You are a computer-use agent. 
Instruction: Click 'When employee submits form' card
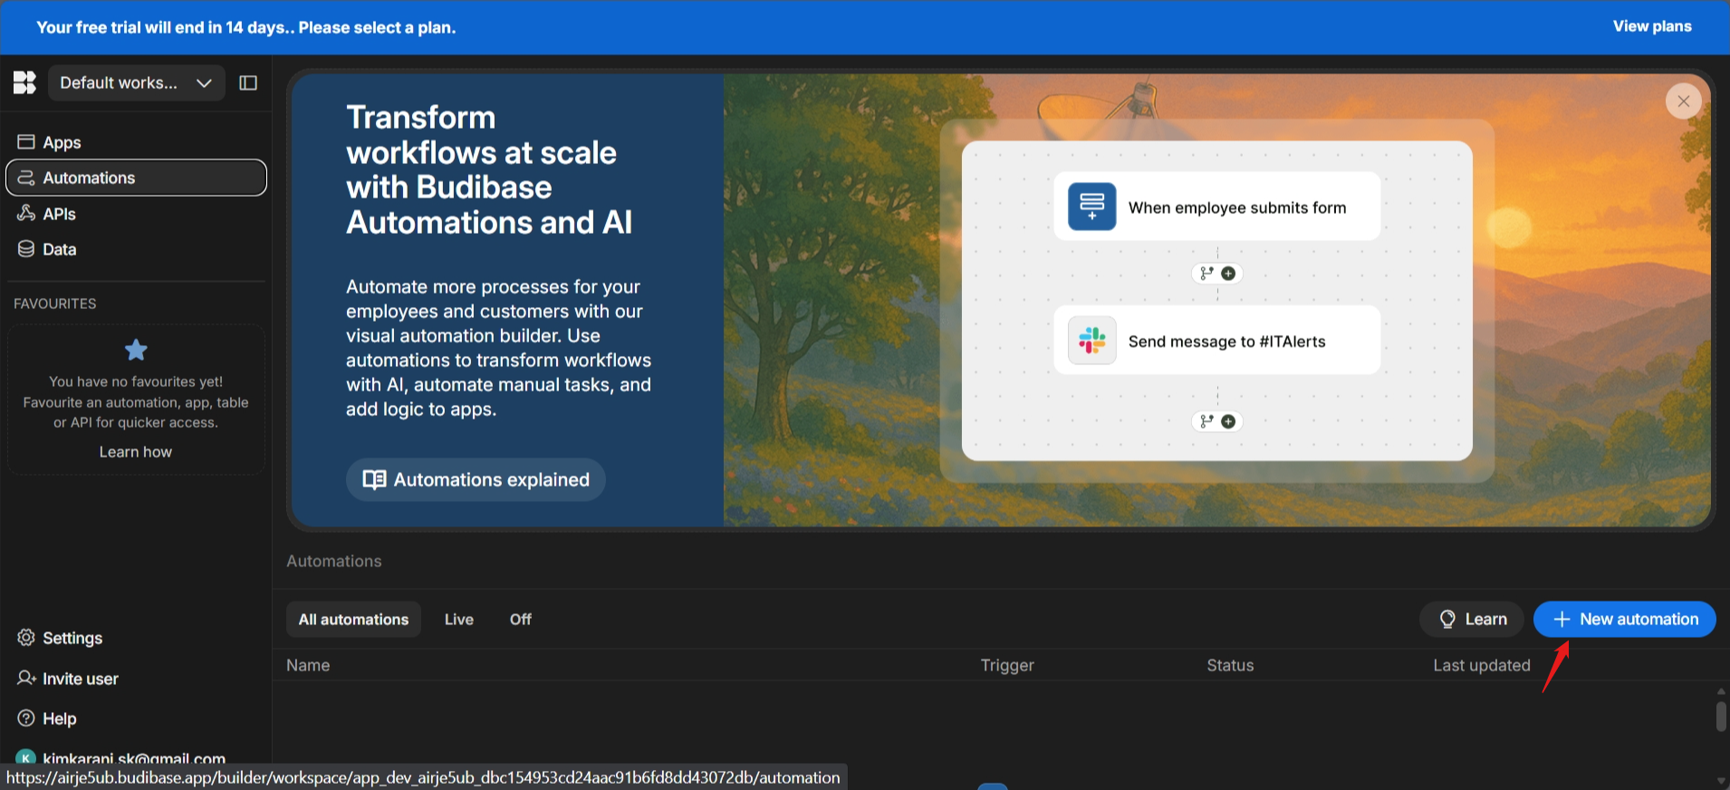(1217, 207)
